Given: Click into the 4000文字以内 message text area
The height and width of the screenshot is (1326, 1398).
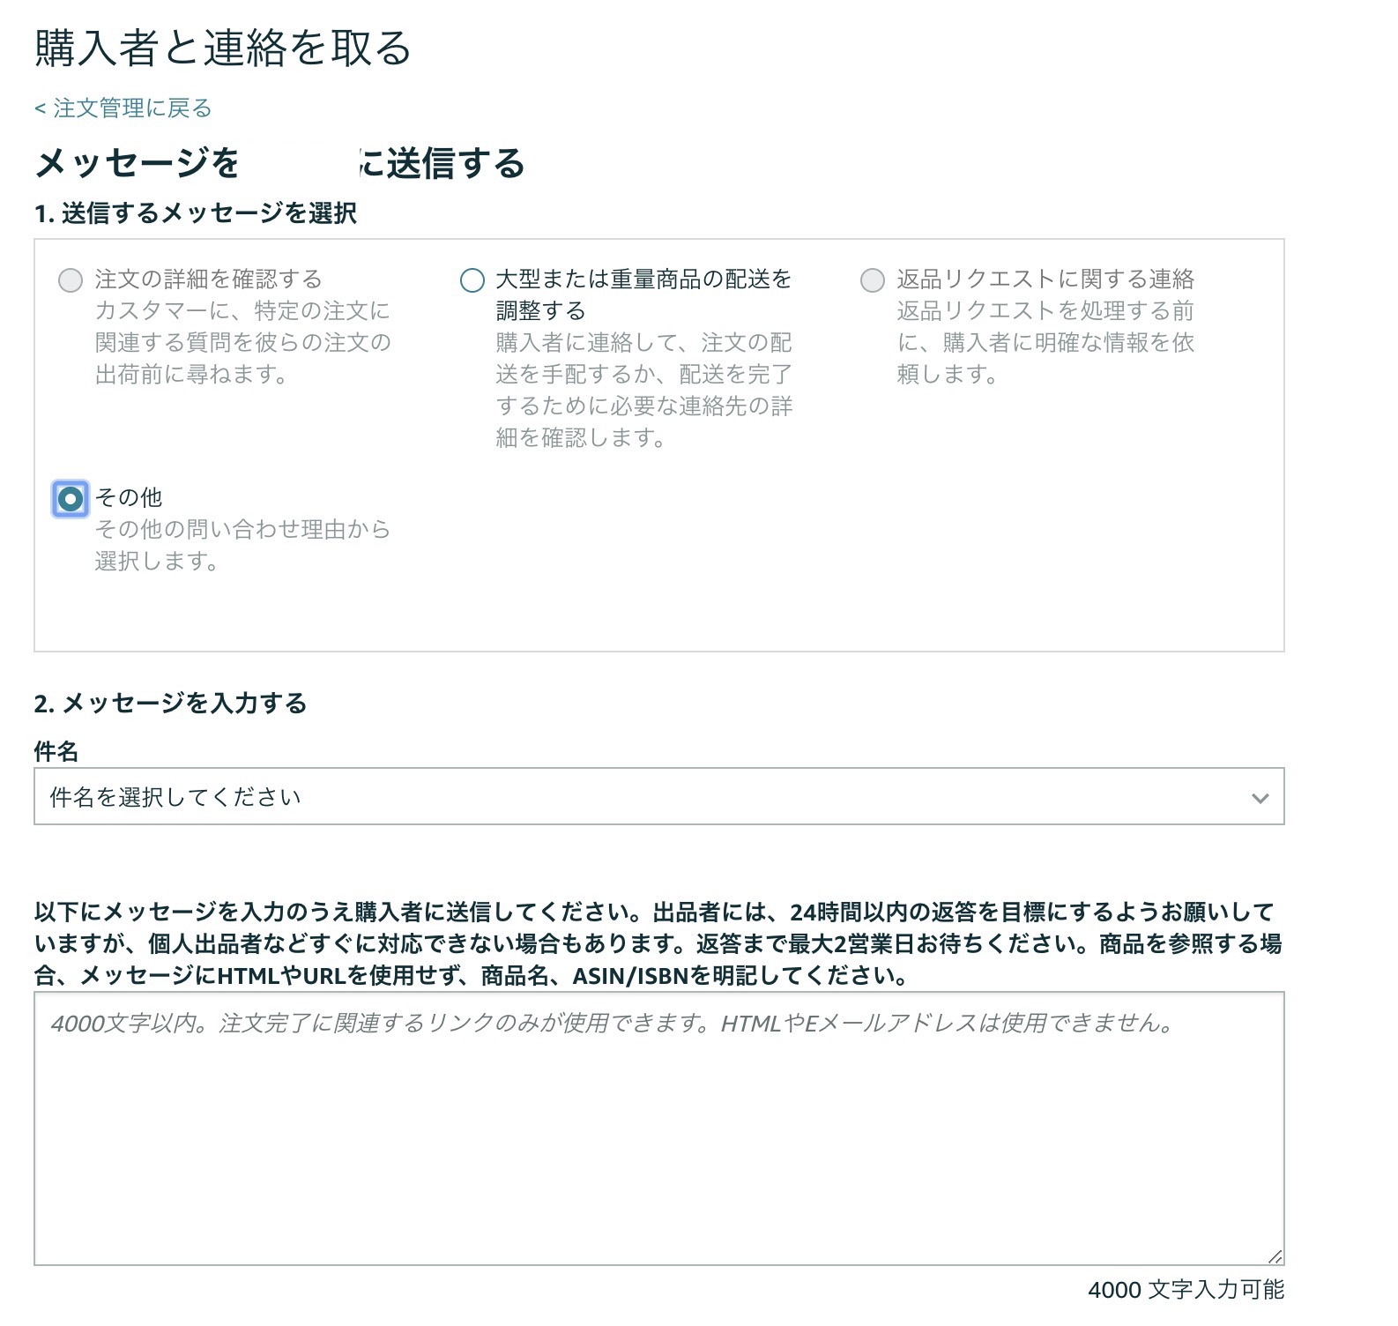Looking at the screenshot, I should (x=659, y=1129).
